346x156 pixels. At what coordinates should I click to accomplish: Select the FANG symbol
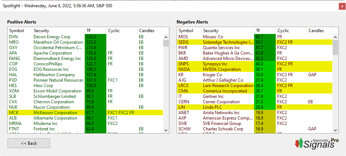pos(14,58)
